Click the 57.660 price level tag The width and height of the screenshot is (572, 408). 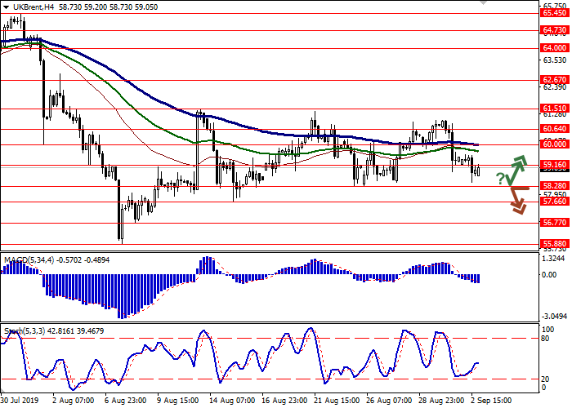554,202
